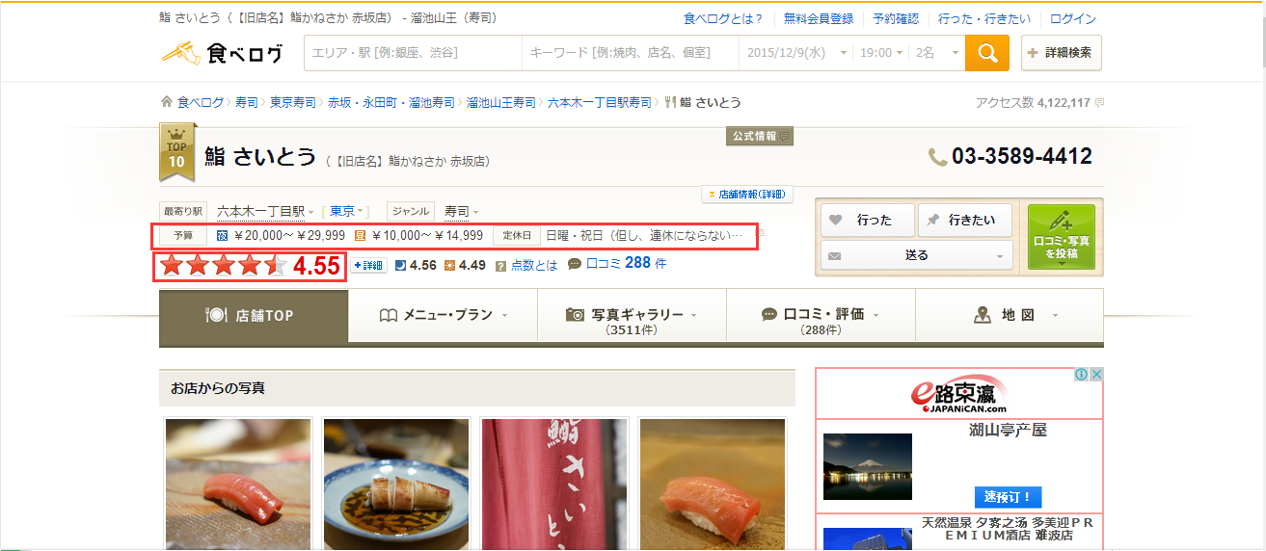Click the green 口コミ・写真を投稿 button
This screenshot has width=1266, height=551.
[1061, 237]
